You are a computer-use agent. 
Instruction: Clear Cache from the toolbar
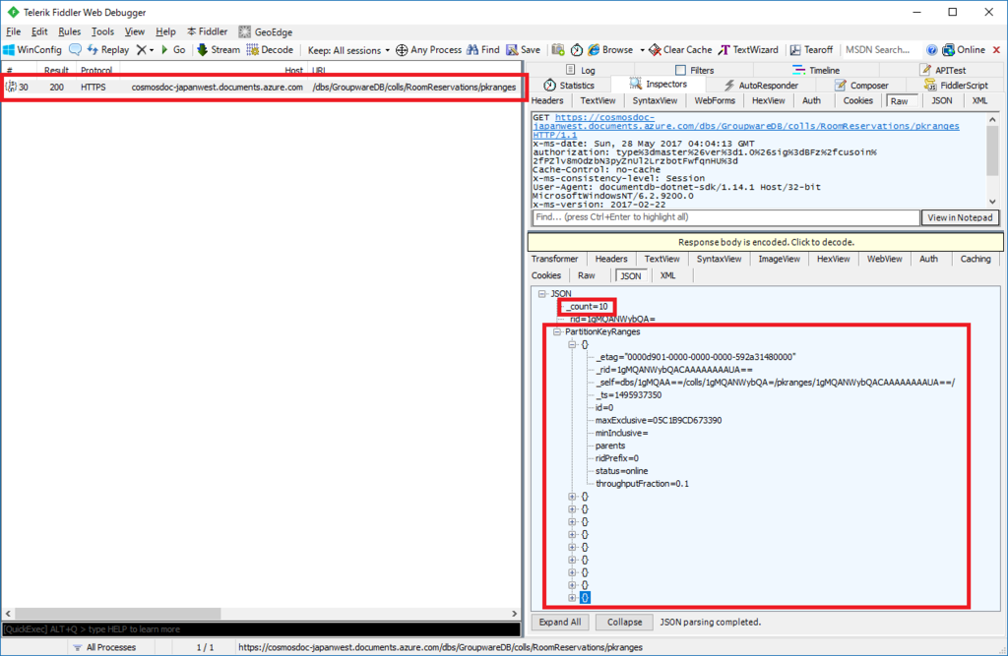(x=681, y=50)
